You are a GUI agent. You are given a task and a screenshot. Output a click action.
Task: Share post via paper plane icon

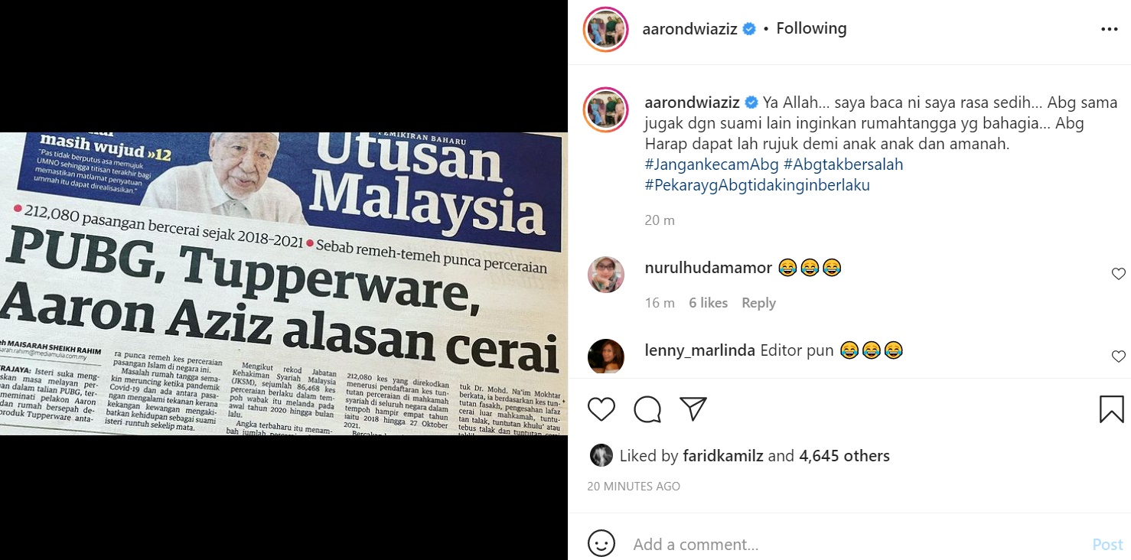point(693,409)
